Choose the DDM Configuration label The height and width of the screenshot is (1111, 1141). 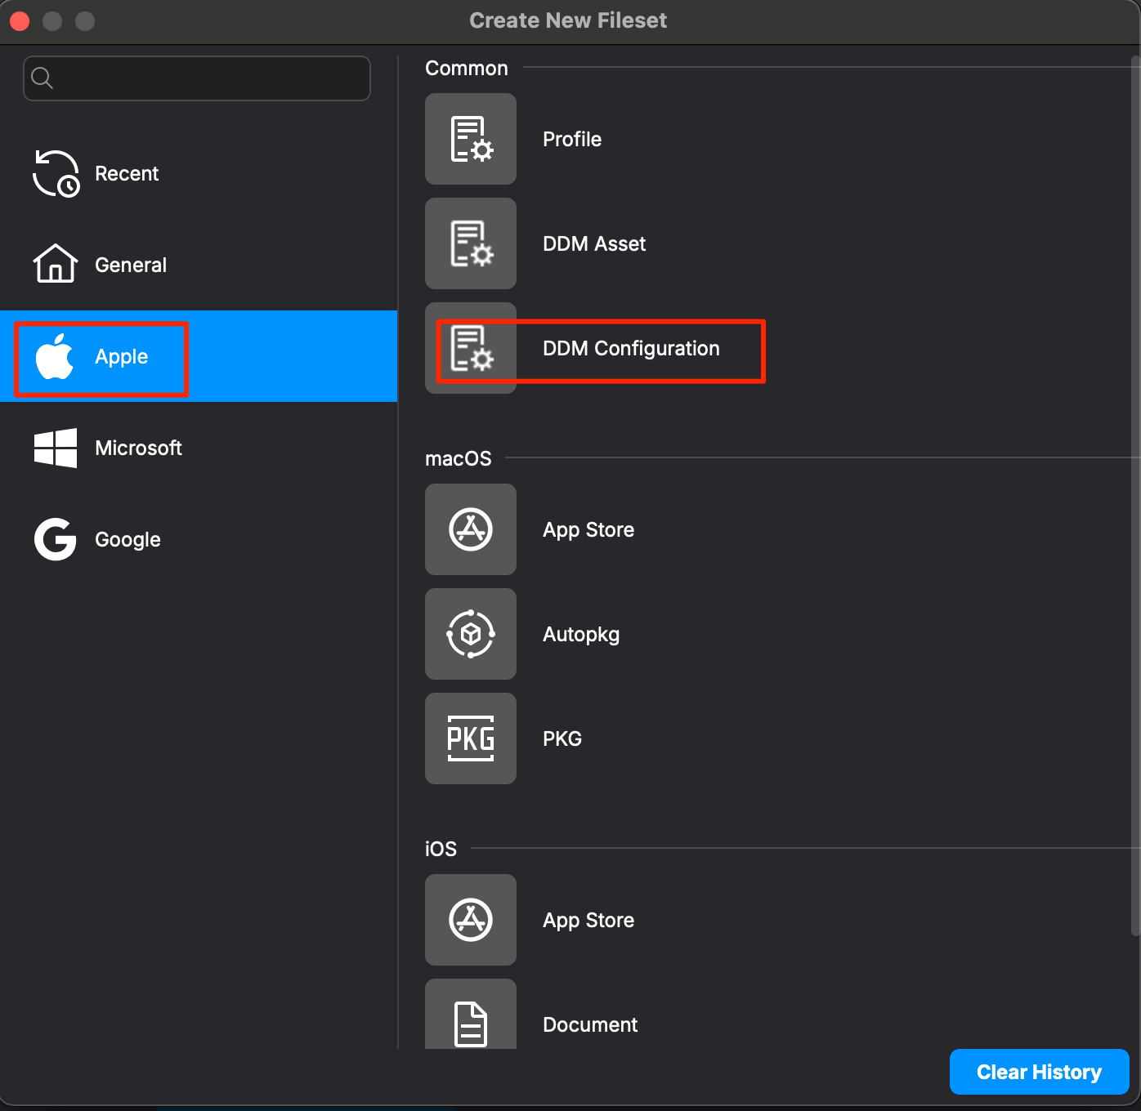pos(631,348)
